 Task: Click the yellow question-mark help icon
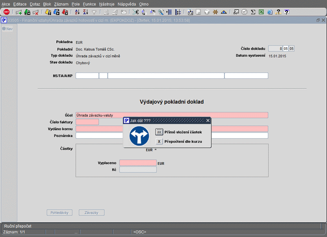[278, 12]
